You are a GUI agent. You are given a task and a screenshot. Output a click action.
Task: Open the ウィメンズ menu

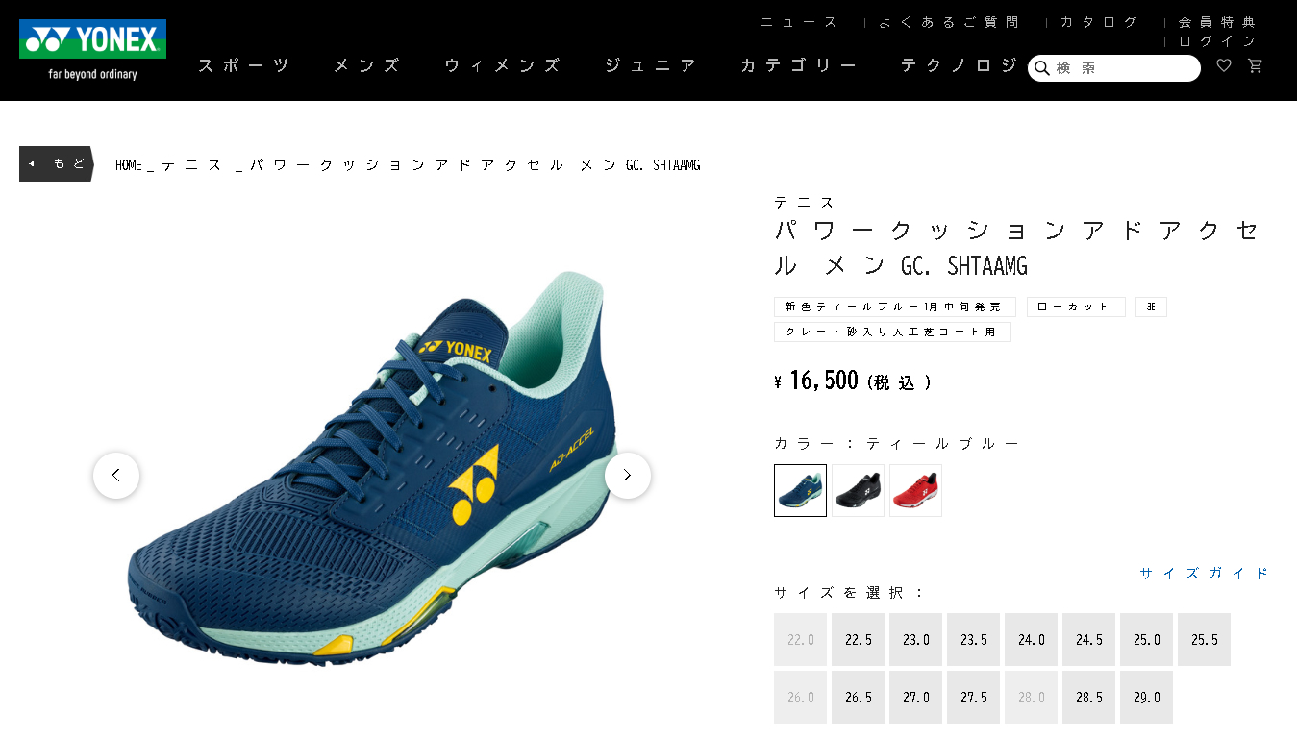502,65
